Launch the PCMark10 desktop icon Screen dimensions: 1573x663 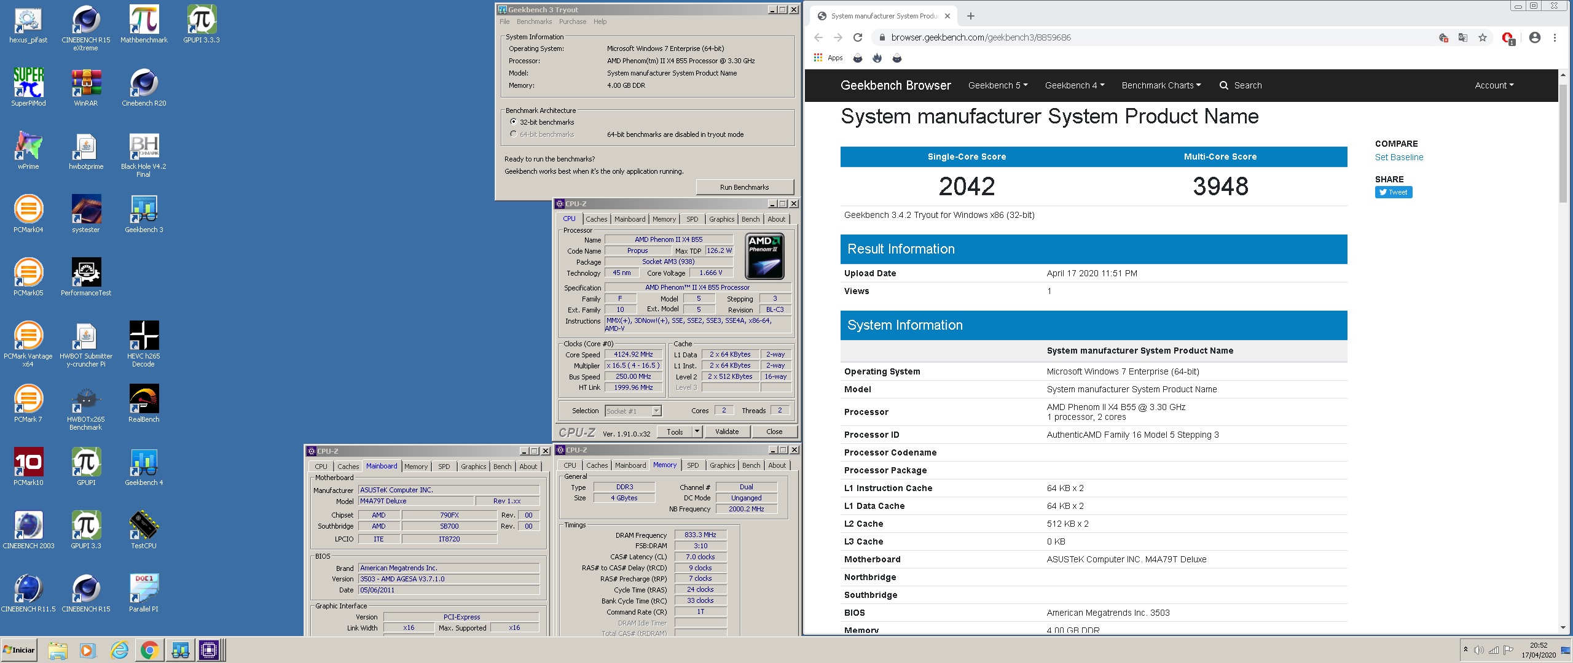pos(28,467)
